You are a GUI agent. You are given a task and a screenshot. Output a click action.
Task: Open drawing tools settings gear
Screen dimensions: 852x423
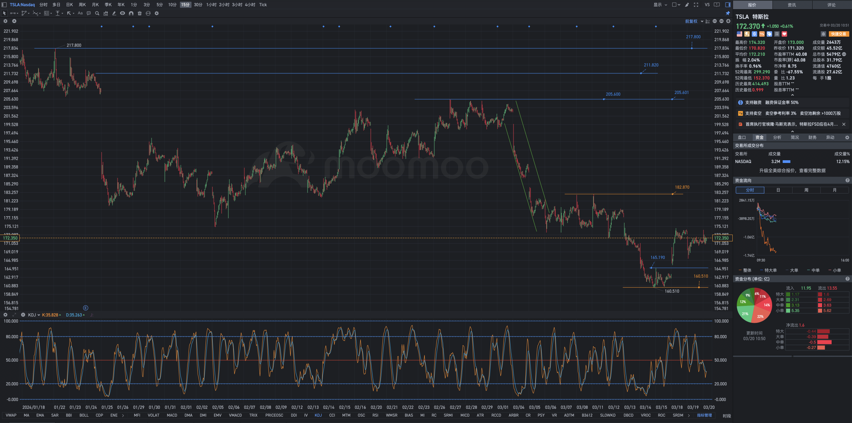click(x=157, y=13)
